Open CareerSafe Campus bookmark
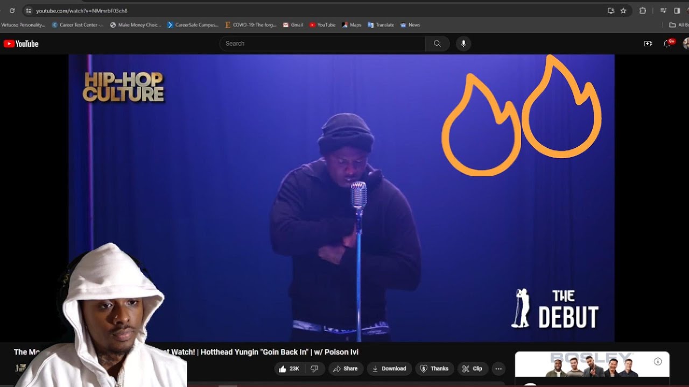The height and width of the screenshot is (387, 689). coord(193,25)
